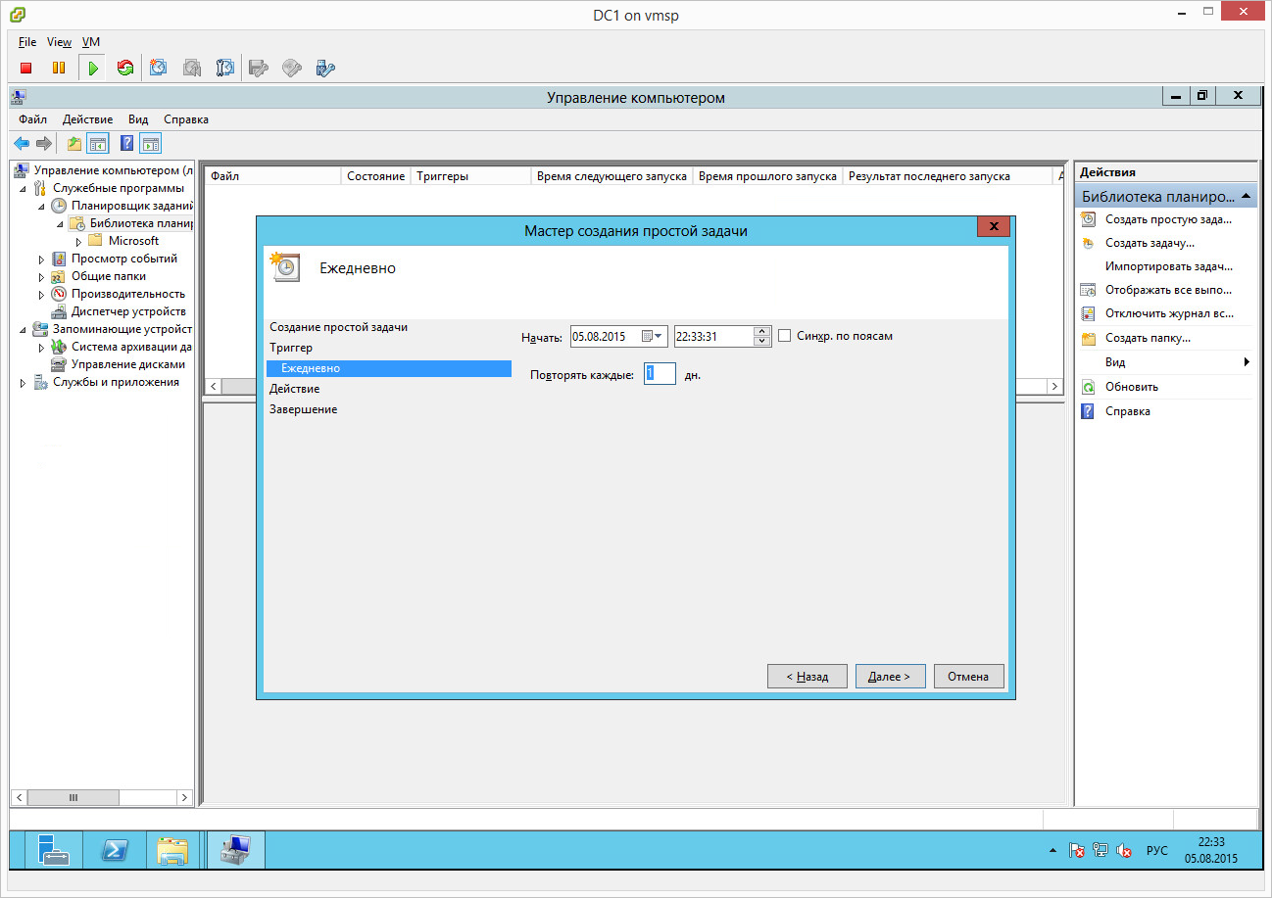Expand the Общие папки node
The height and width of the screenshot is (898, 1272).
pos(41,276)
